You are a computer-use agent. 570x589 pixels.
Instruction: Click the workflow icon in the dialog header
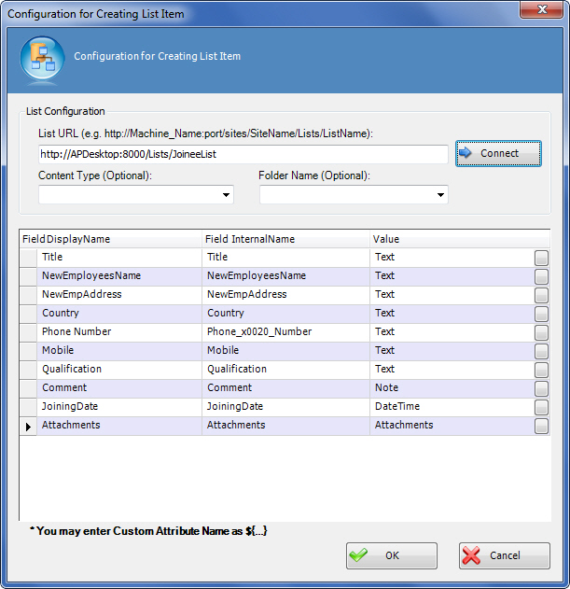coord(41,57)
